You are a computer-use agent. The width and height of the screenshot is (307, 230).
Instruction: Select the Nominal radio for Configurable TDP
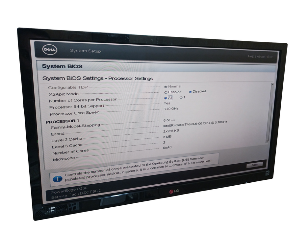166,87
